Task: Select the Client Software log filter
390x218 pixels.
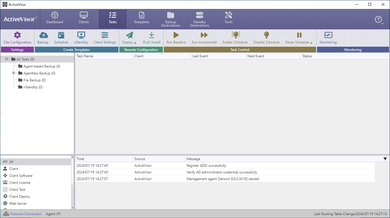Action: pos(36,176)
